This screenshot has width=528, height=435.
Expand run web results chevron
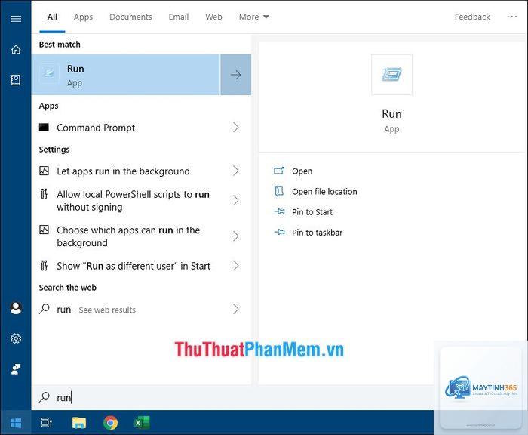pyautogui.click(x=236, y=309)
